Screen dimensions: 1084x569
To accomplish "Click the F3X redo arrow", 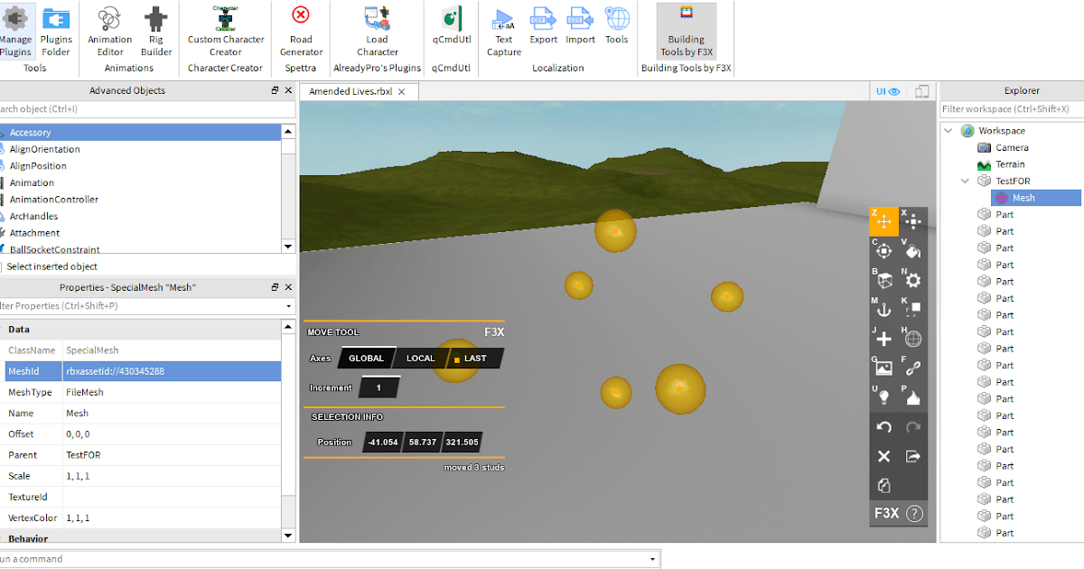I will coord(913,427).
